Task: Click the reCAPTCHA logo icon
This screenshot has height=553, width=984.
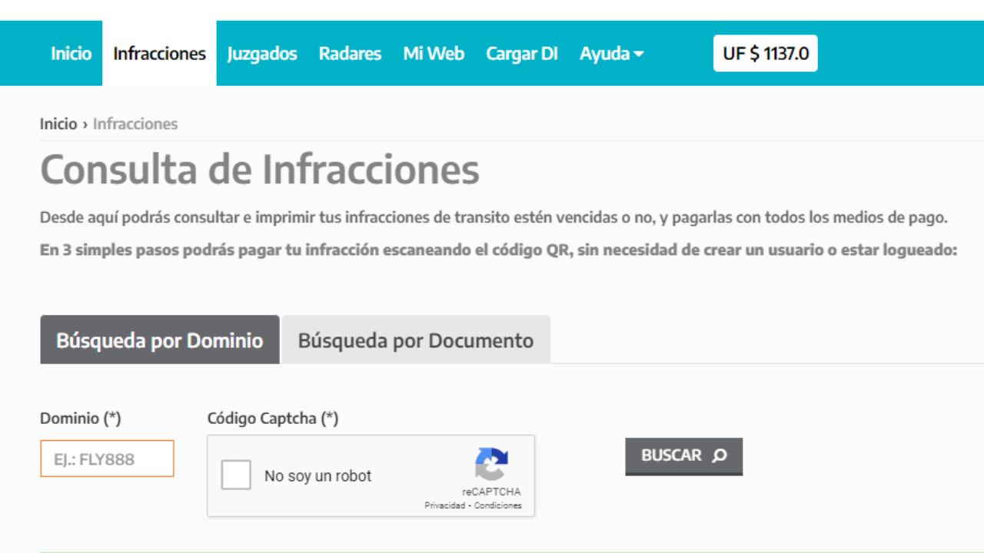Action: [x=491, y=464]
